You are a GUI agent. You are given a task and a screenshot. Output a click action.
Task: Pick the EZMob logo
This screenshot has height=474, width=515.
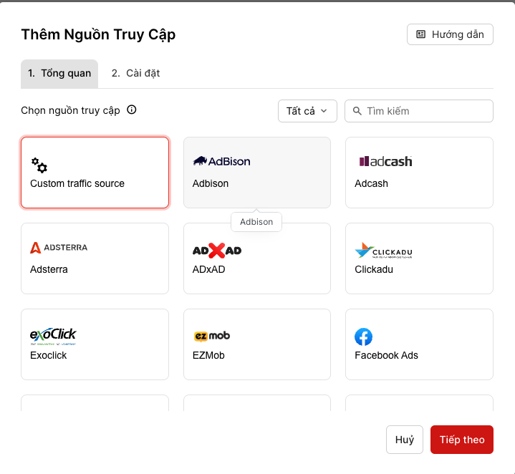(x=211, y=336)
